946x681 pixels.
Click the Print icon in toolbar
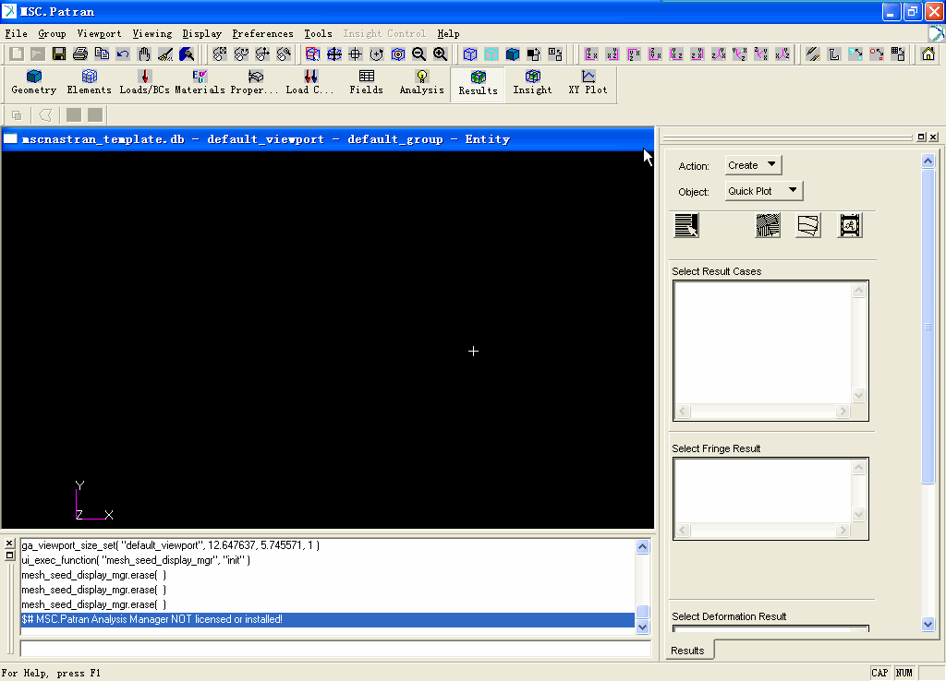click(x=80, y=54)
